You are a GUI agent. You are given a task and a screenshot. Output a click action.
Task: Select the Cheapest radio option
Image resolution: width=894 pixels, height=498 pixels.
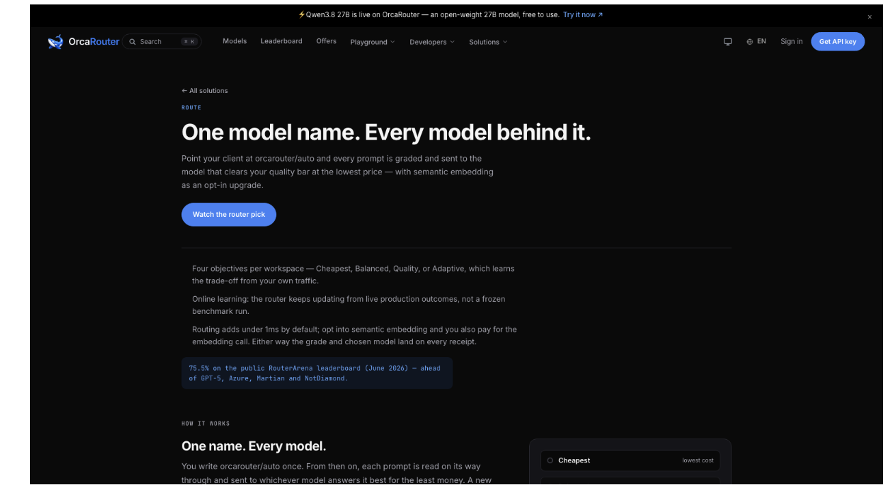(550, 460)
